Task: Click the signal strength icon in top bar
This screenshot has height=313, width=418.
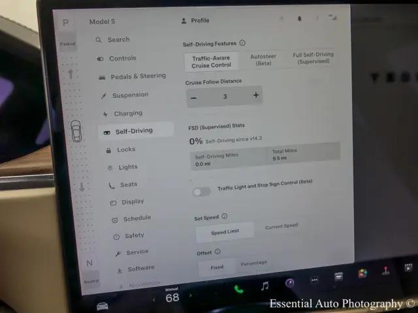Action: (333, 18)
